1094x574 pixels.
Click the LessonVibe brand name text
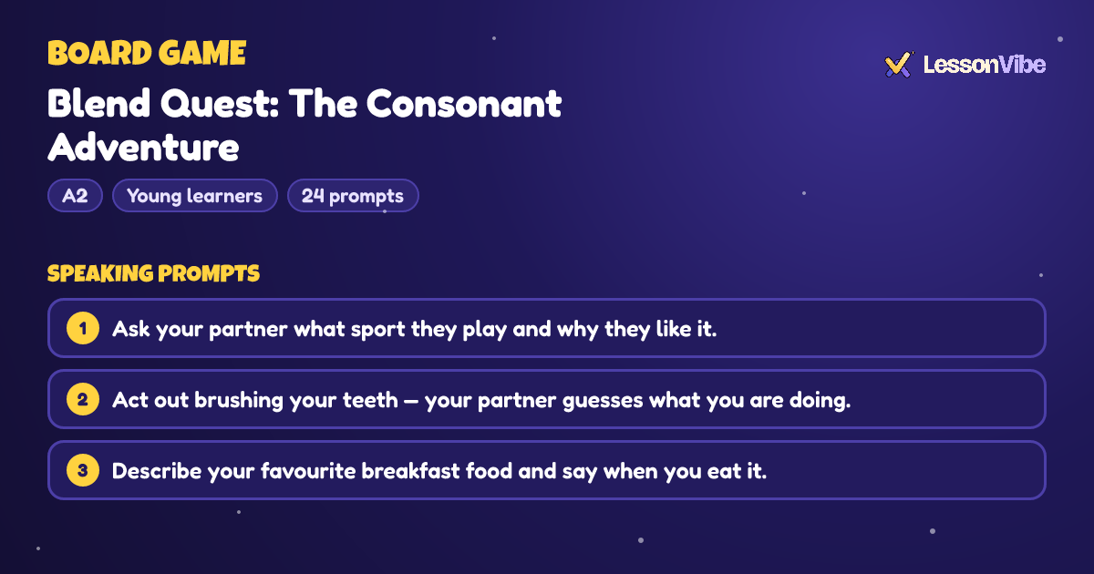coord(985,65)
